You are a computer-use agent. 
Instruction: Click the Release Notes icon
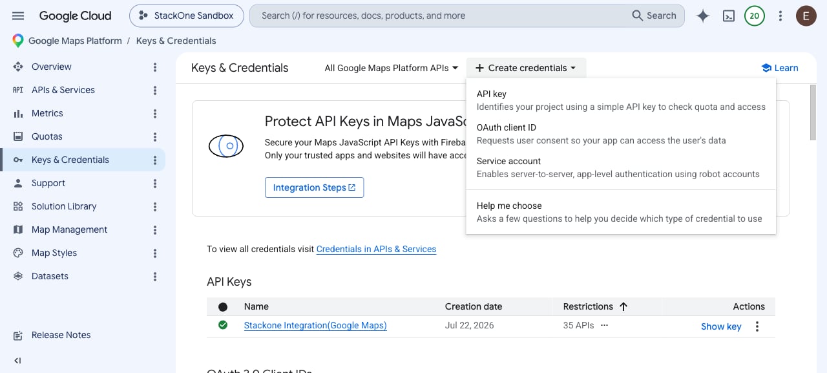click(18, 335)
